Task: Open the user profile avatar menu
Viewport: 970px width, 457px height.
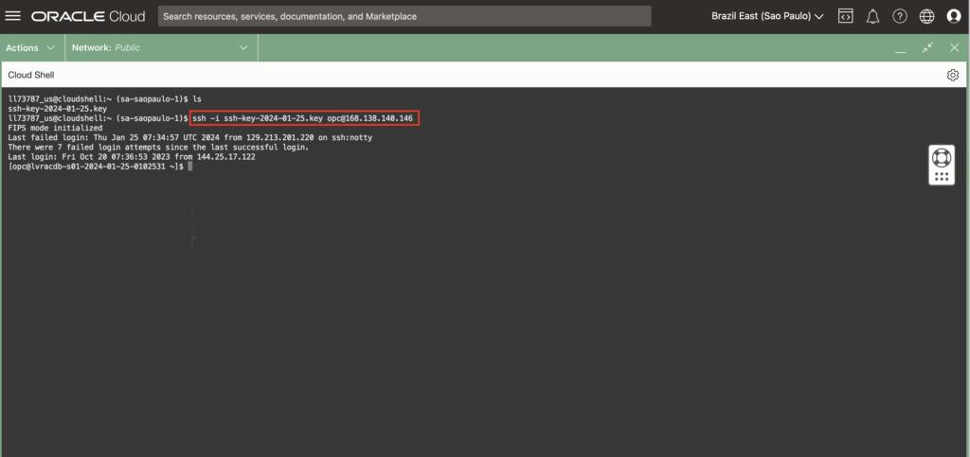Action: (954, 16)
